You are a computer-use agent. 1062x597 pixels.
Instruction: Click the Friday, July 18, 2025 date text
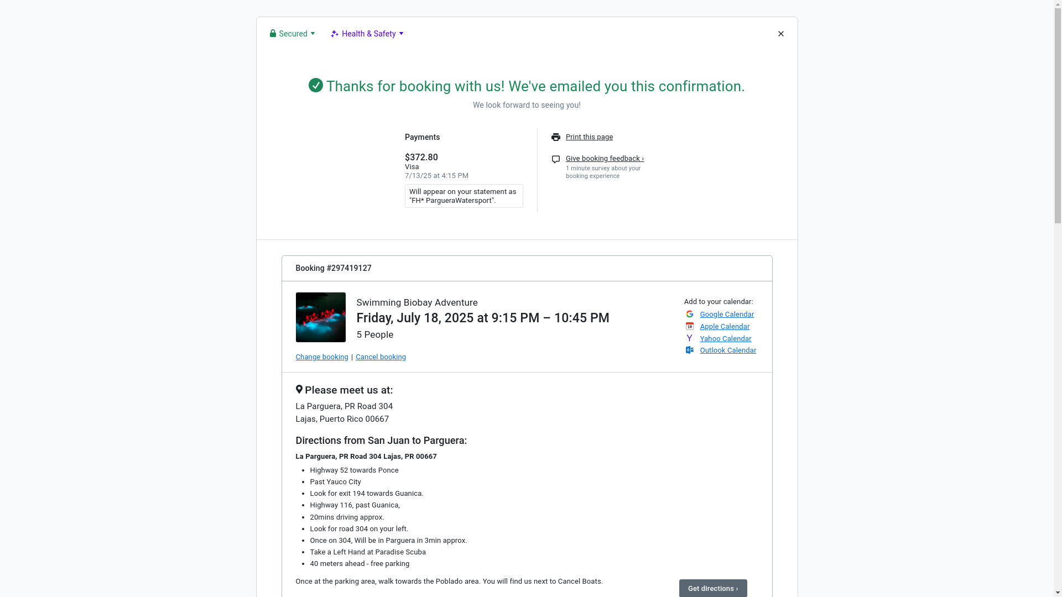483,318
